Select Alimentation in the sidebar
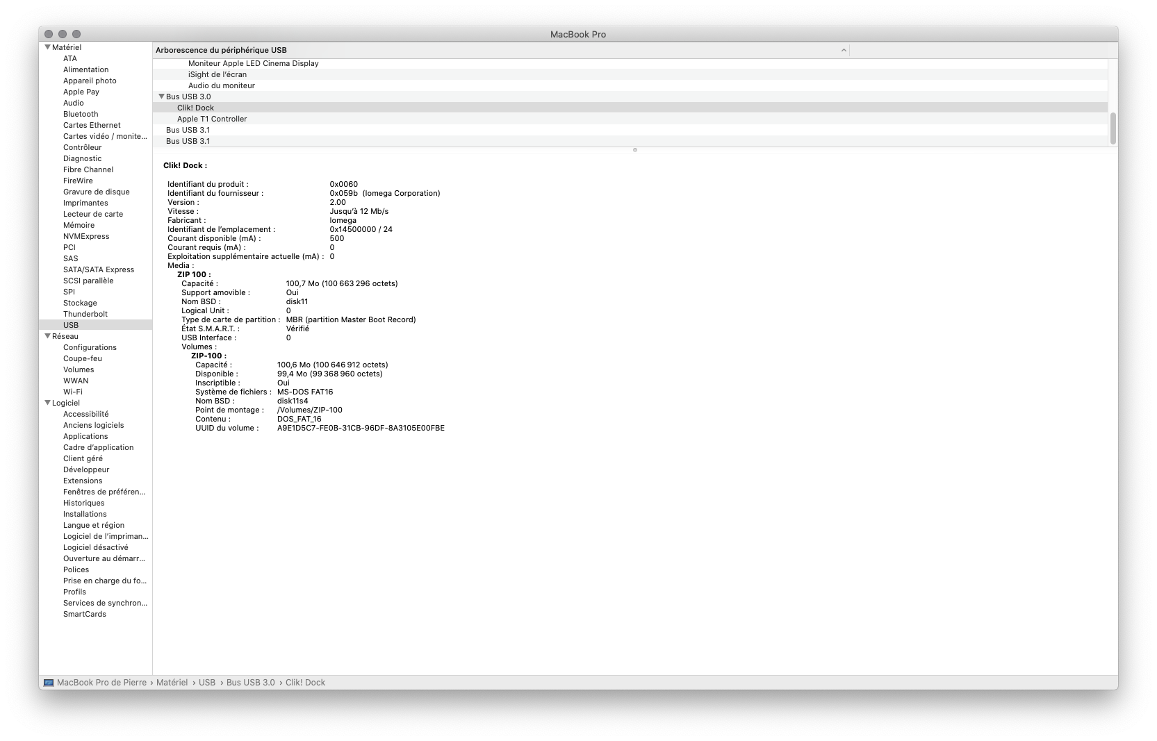Viewport: 1157px width, 741px height. click(x=86, y=69)
